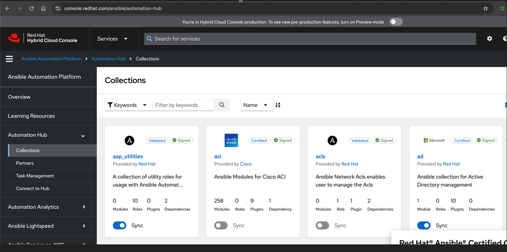This screenshot has width=507, height=252.
Task: Disable Sync for aap_utilities collection
Action: [119, 225]
